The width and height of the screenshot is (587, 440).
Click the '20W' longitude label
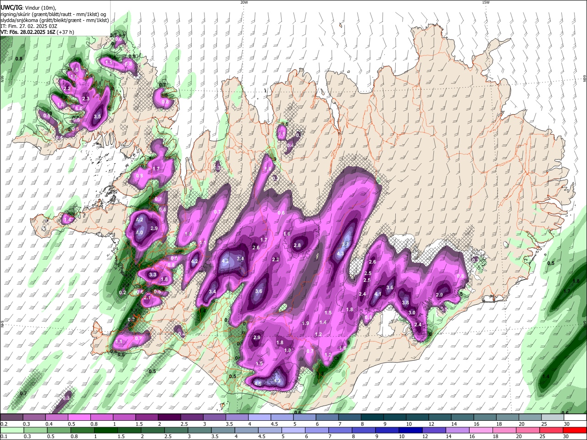pos(244,2)
